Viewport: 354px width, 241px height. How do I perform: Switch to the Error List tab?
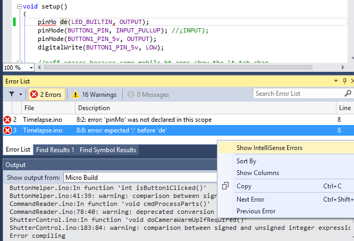(x=18, y=149)
